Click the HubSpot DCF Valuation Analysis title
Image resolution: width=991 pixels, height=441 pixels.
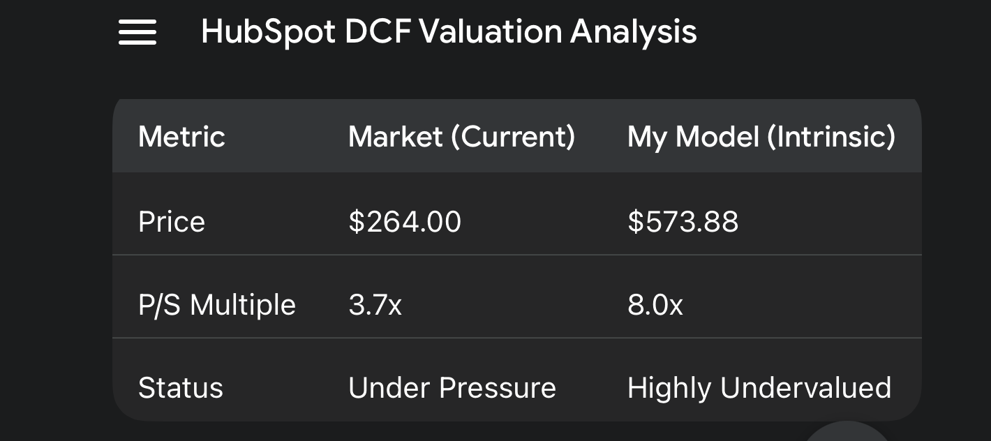pos(449,32)
